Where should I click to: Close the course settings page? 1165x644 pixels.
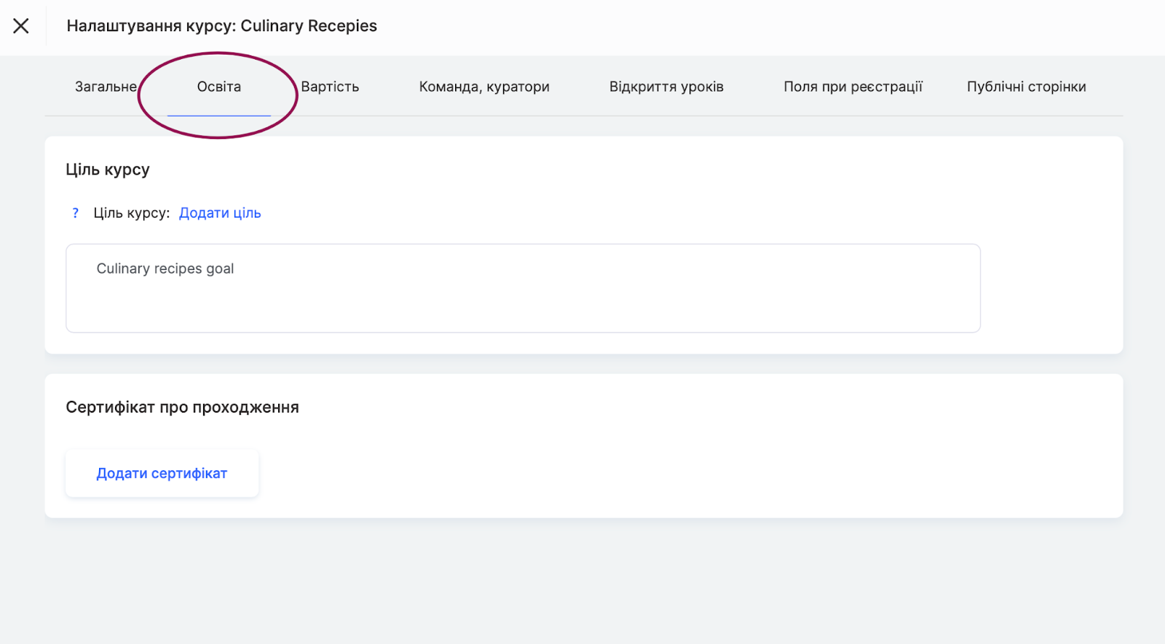point(21,26)
